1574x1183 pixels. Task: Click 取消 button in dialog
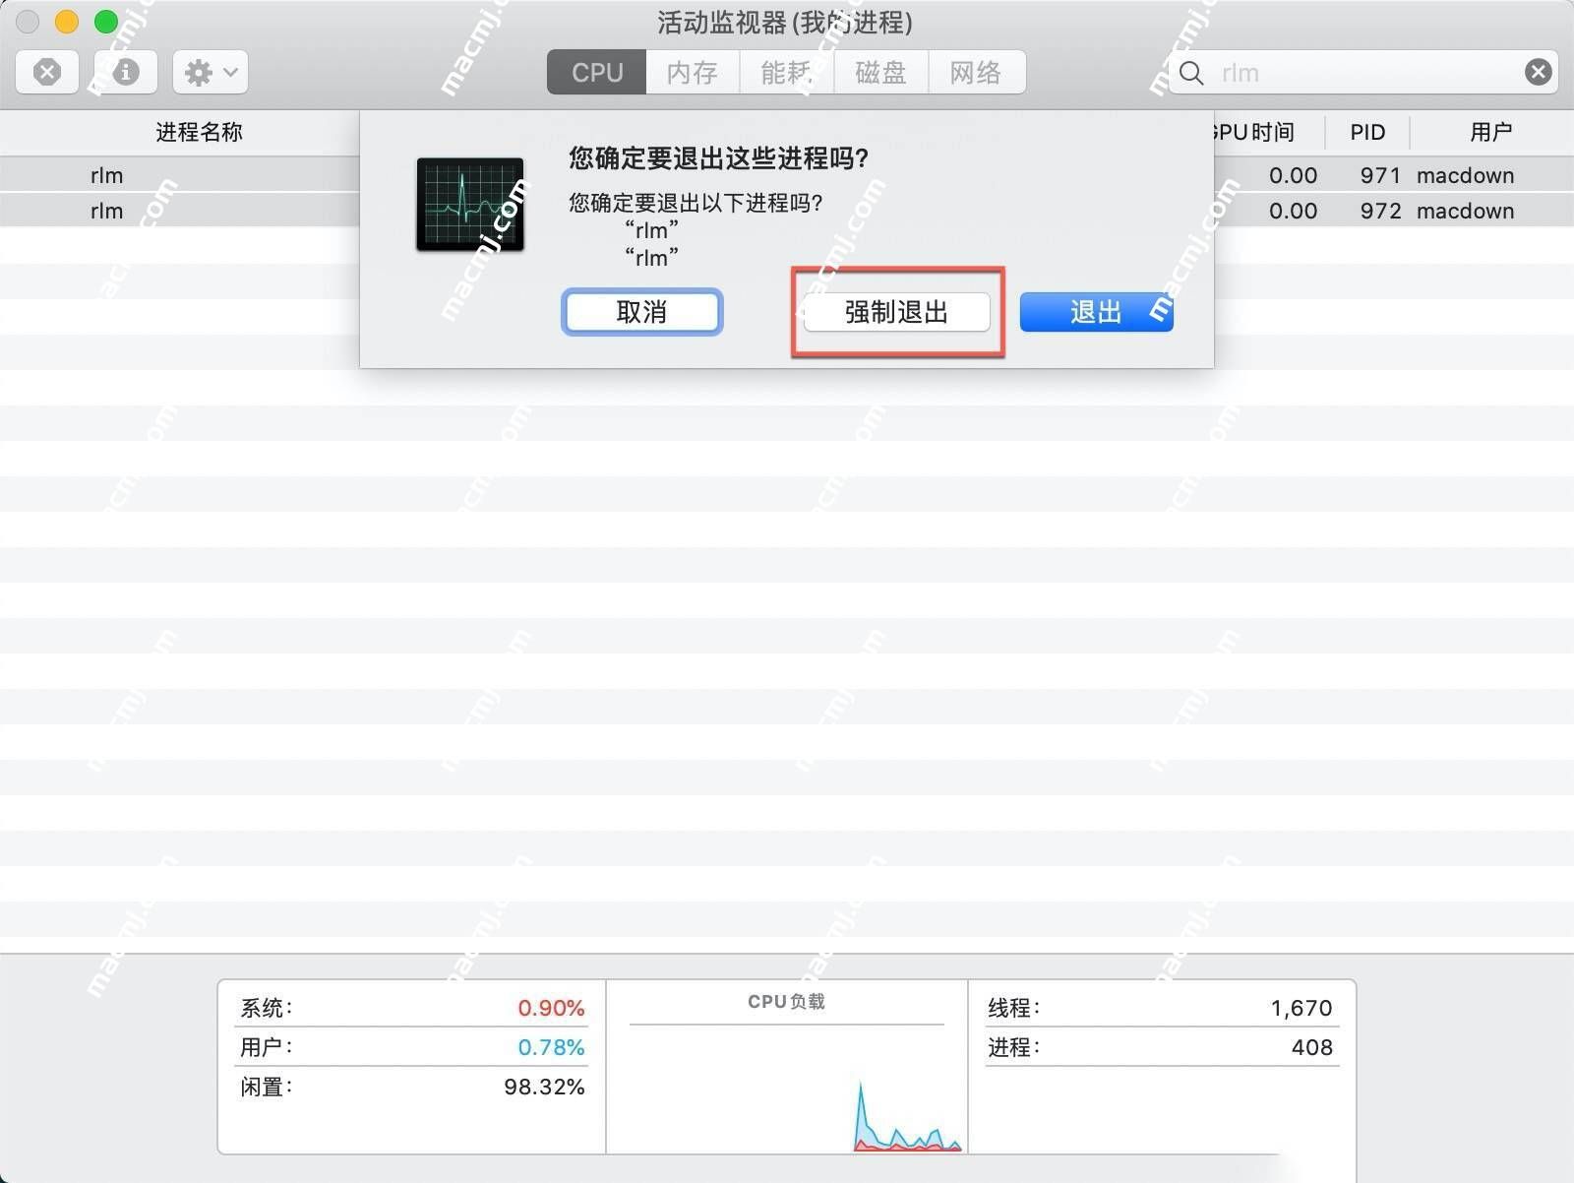pos(641,312)
